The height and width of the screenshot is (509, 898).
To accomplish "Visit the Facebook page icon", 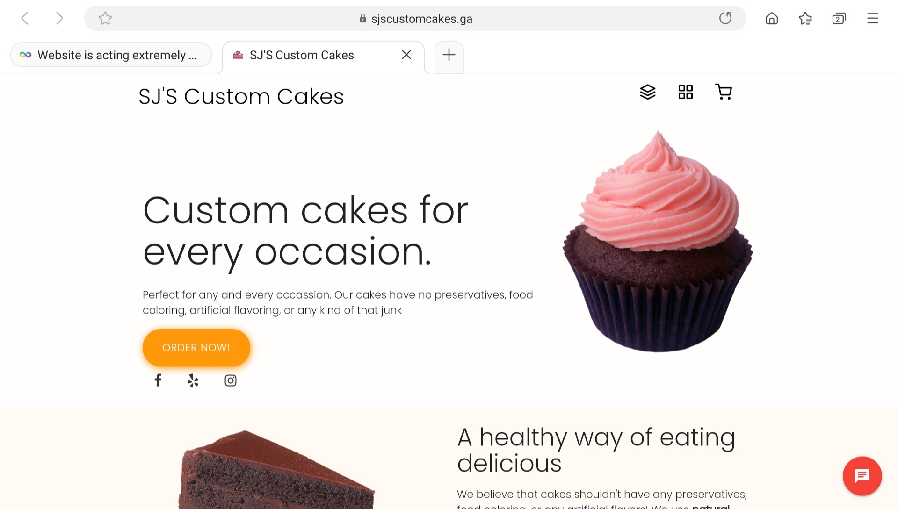I will pyautogui.click(x=158, y=380).
